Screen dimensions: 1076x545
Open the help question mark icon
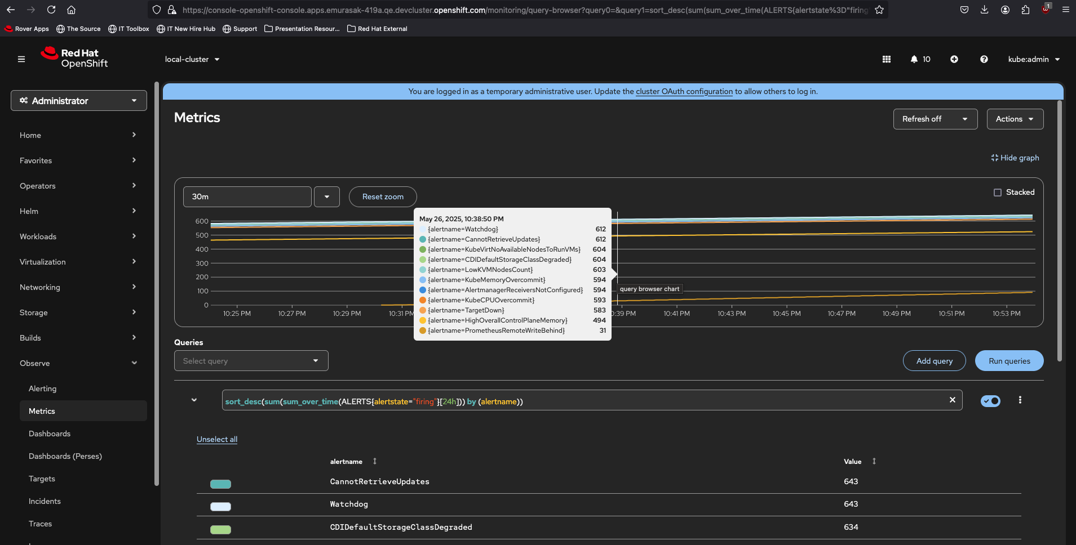984,59
